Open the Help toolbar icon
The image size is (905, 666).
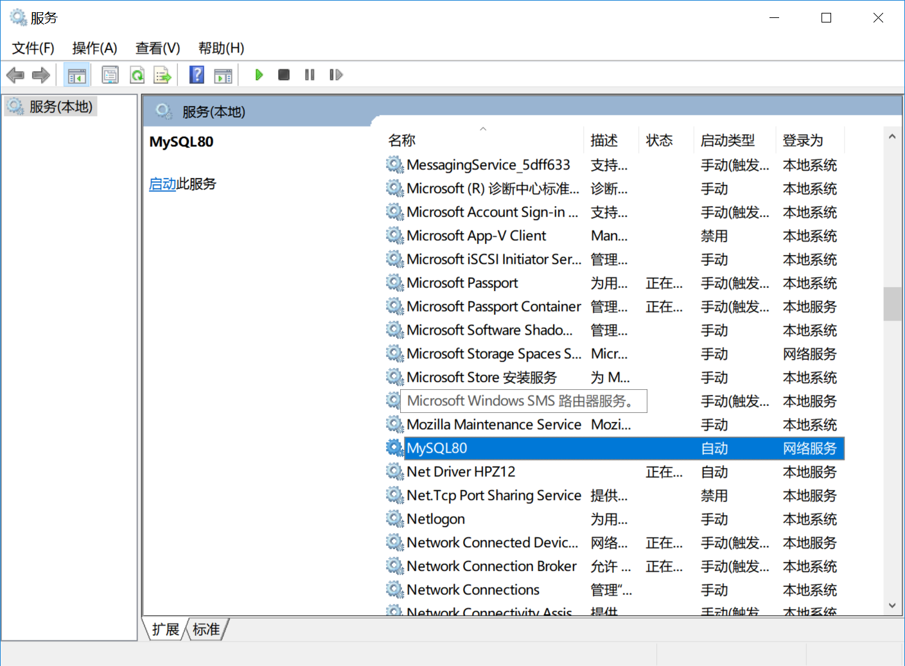197,75
